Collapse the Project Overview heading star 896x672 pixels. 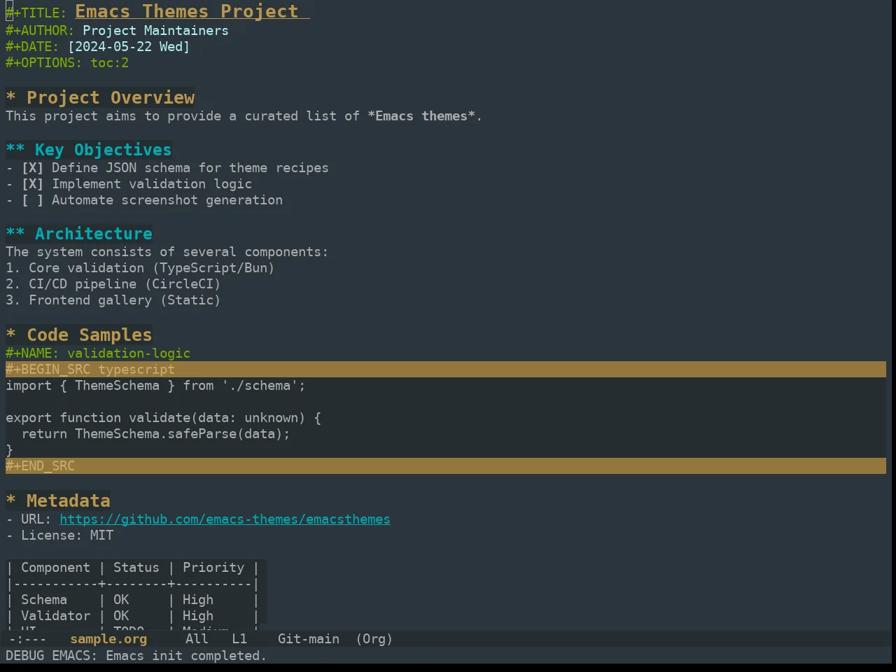(x=10, y=97)
